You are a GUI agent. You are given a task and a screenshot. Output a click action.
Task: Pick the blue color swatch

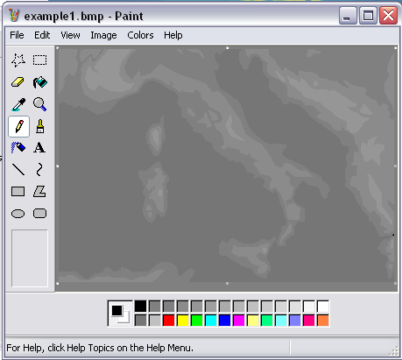[225, 321]
